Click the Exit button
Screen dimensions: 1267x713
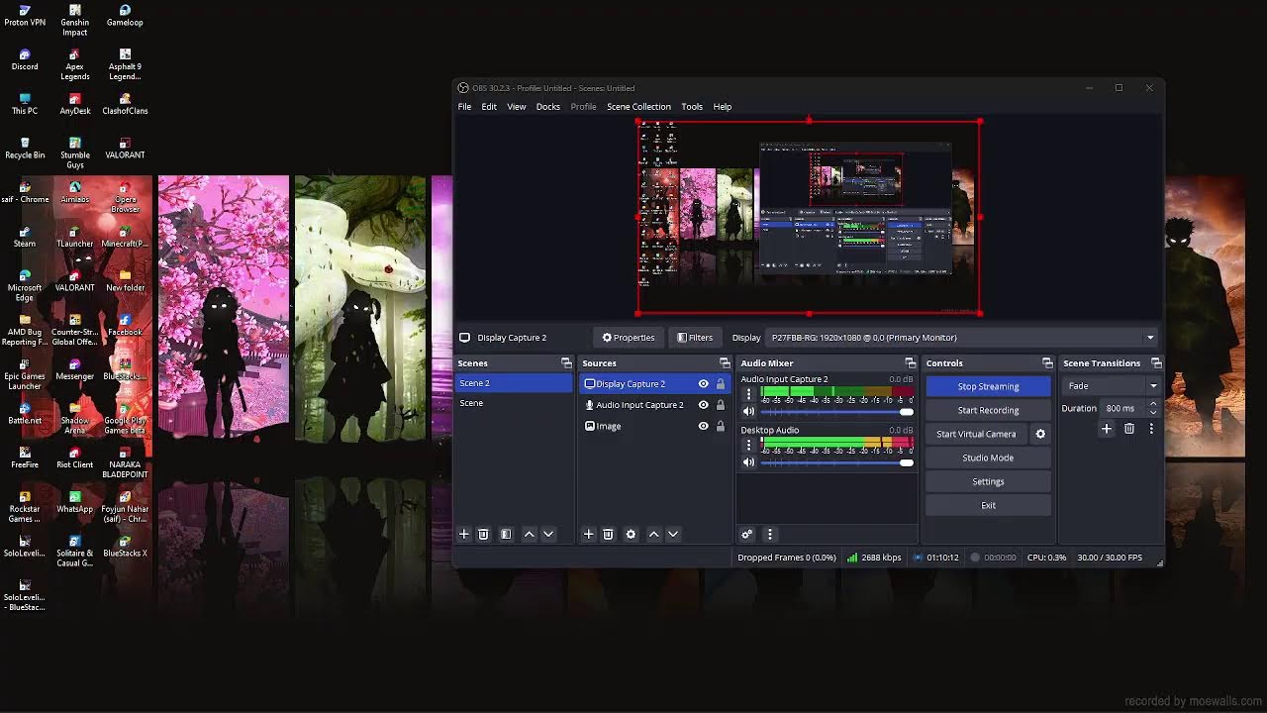tap(988, 505)
